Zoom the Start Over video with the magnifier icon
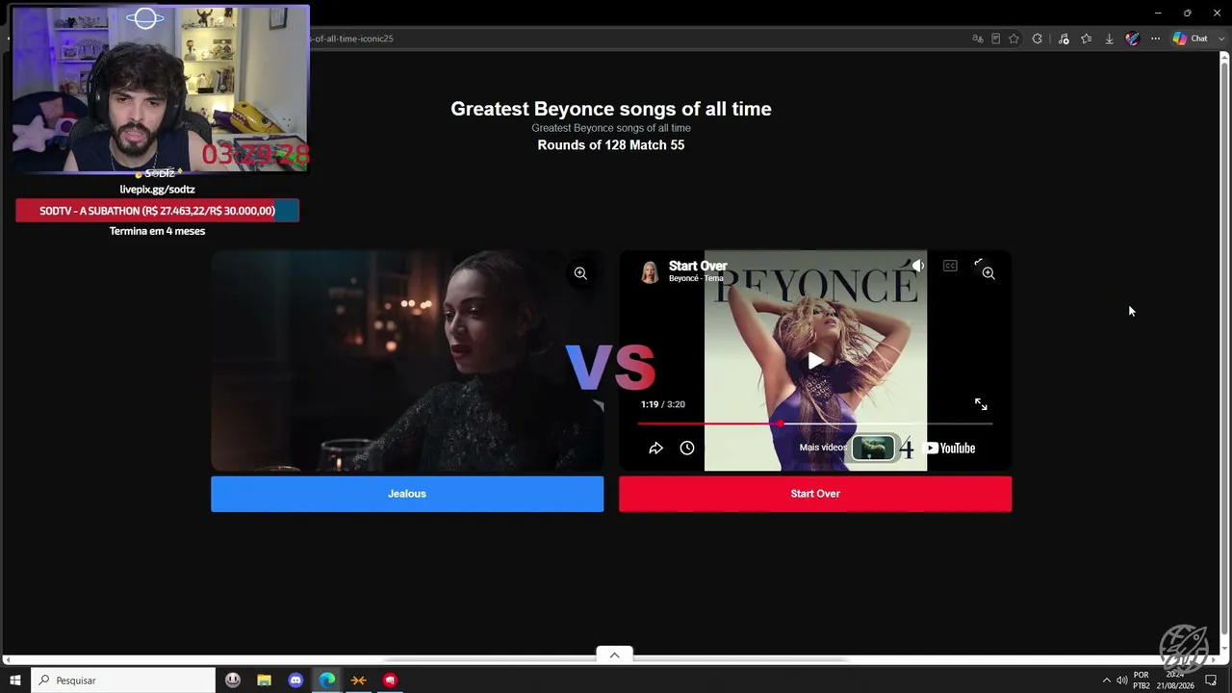The height and width of the screenshot is (693, 1232). coord(988,273)
